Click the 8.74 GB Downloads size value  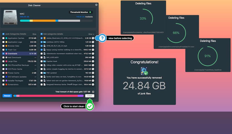pyautogui.click(x=33, y=53)
